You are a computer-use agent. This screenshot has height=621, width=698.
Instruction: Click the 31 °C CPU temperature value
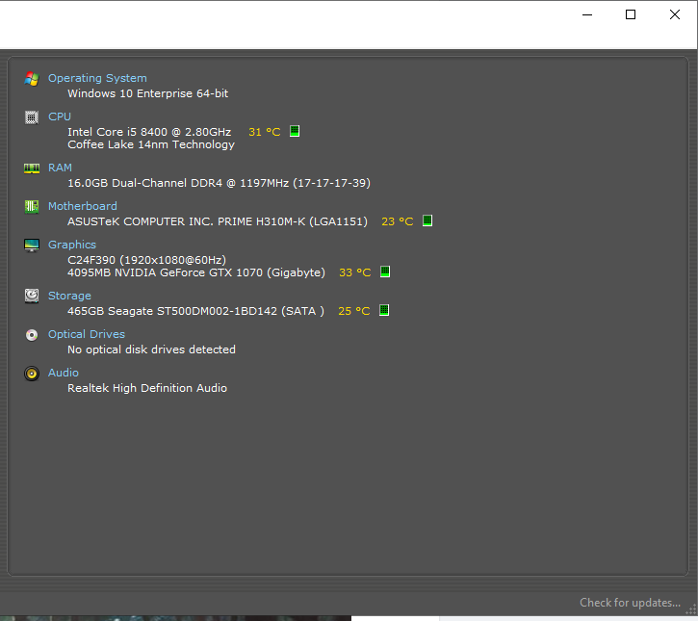(265, 132)
